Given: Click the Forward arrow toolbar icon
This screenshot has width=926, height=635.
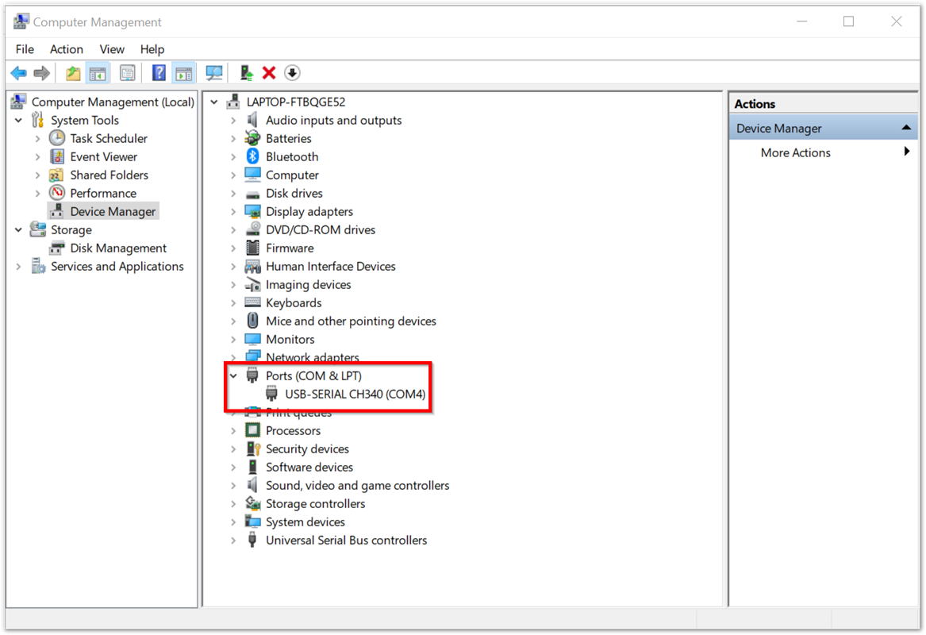Looking at the screenshot, I should [x=41, y=73].
